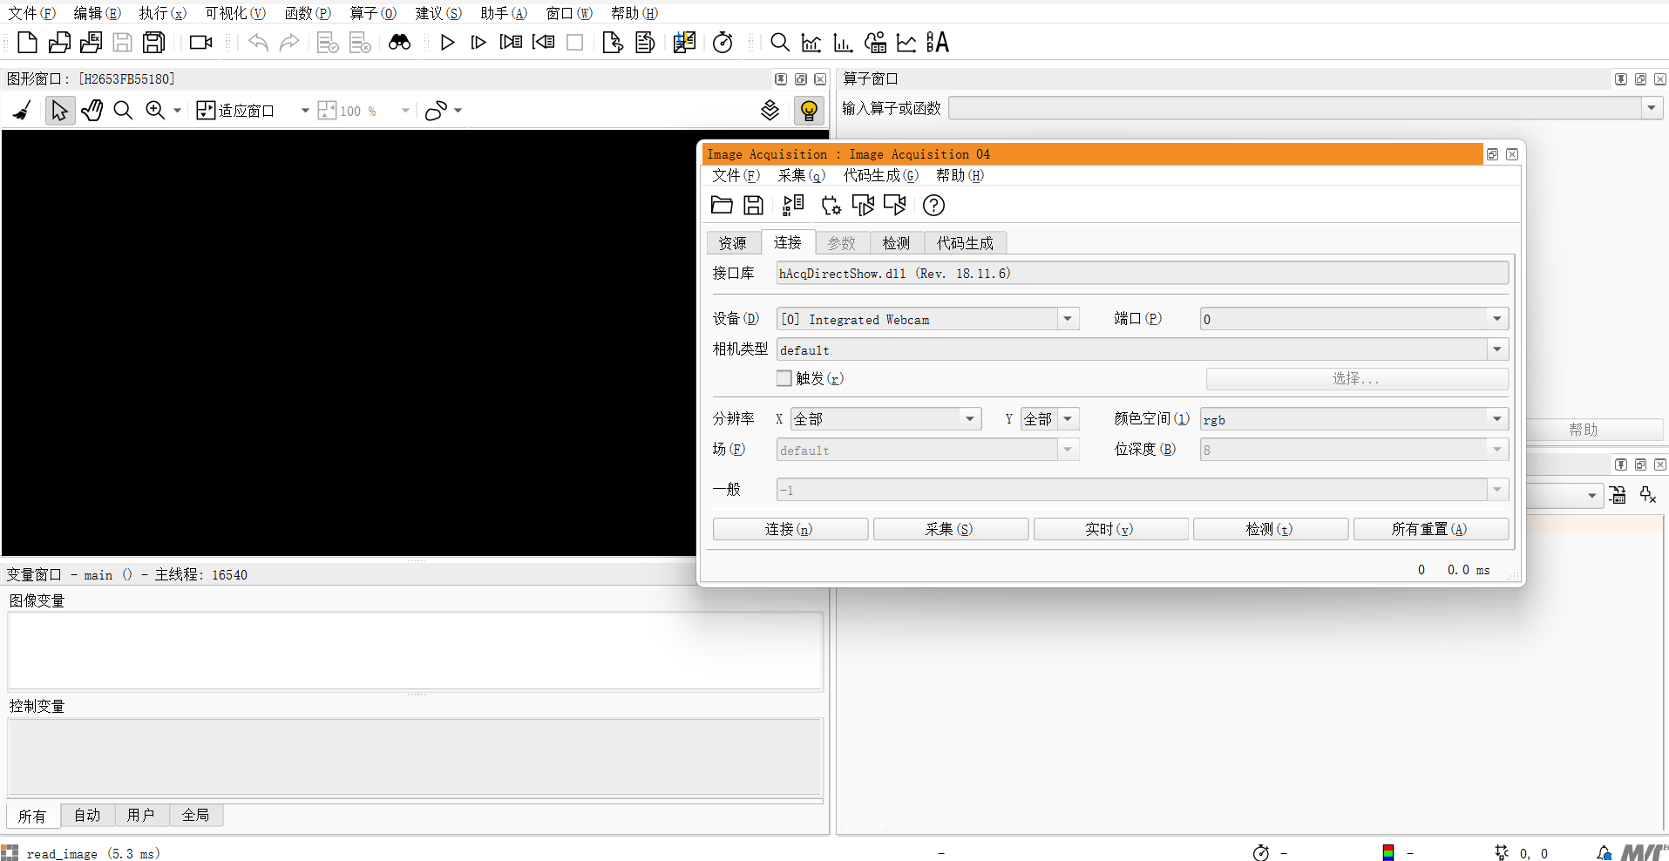Open the 助手 menu
Viewport: 1669px width, 861px height.
click(x=504, y=13)
